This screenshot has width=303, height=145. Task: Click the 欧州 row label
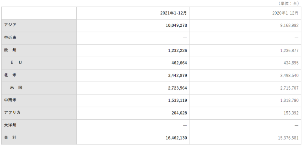(x=10, y=51)
